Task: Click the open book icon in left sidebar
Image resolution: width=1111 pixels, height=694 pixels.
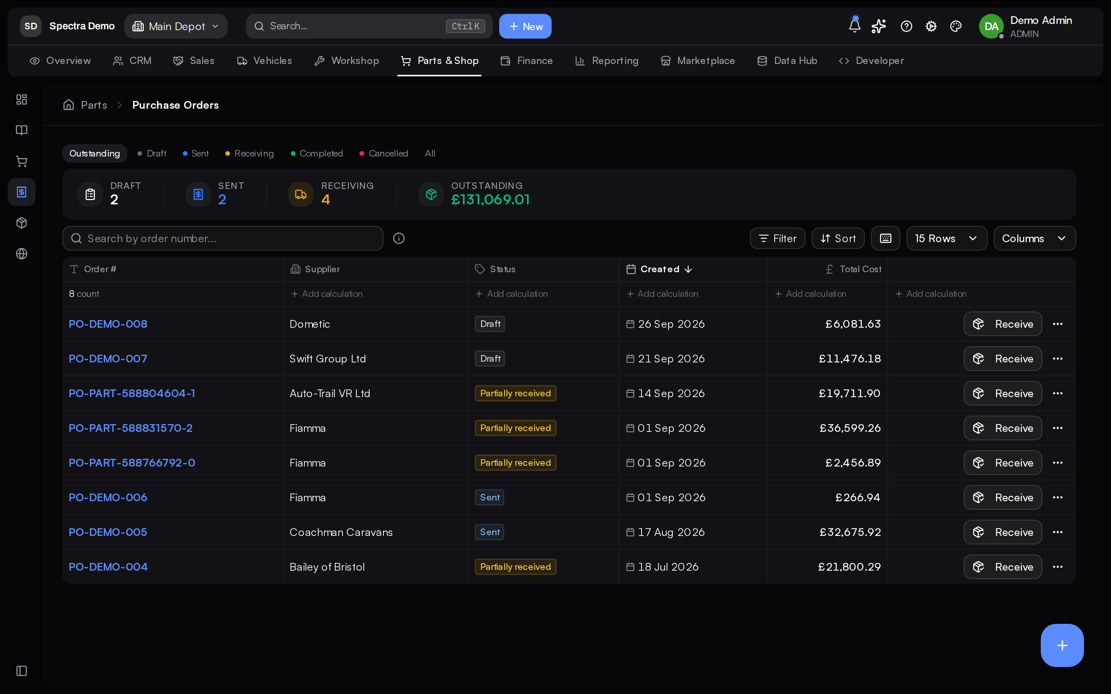Action: pyautogui.click(x=22, y=130)
